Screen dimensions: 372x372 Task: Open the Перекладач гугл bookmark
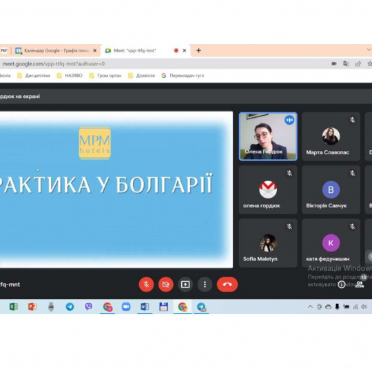[183, 76]
